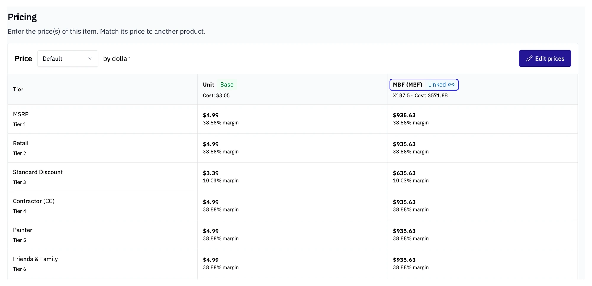Click the green Base badge
Image resolution: width=592 pixels, height=286 pixels.
(x=227, y=84)
